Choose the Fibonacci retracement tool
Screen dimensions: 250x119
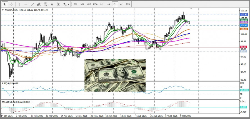[x=46, y=4]
